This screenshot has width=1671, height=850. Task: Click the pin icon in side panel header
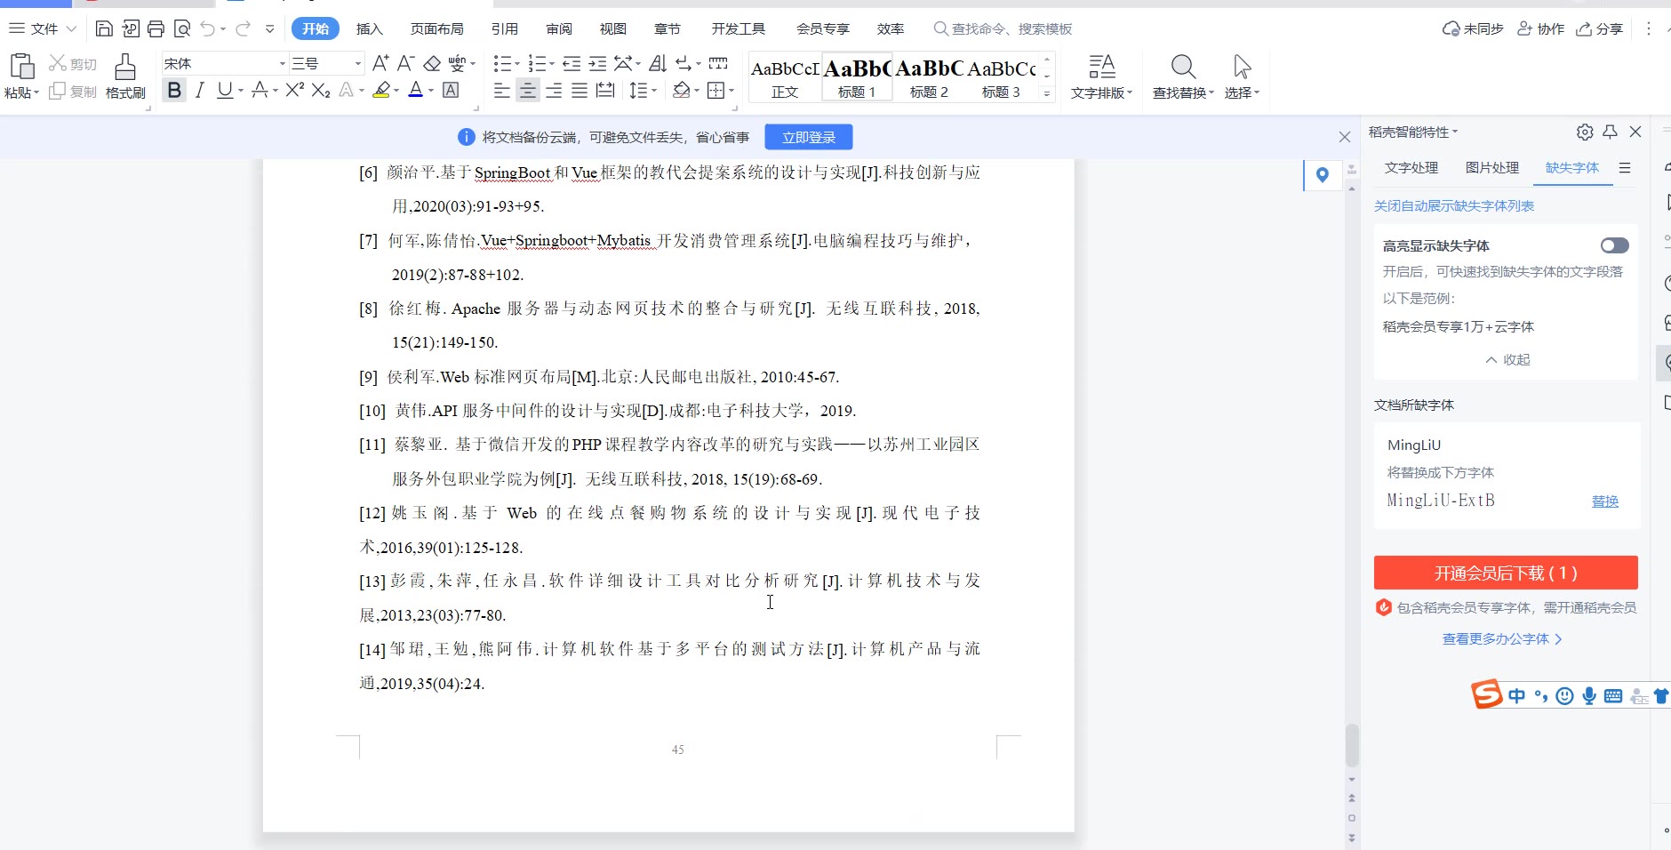[1610, 132]
